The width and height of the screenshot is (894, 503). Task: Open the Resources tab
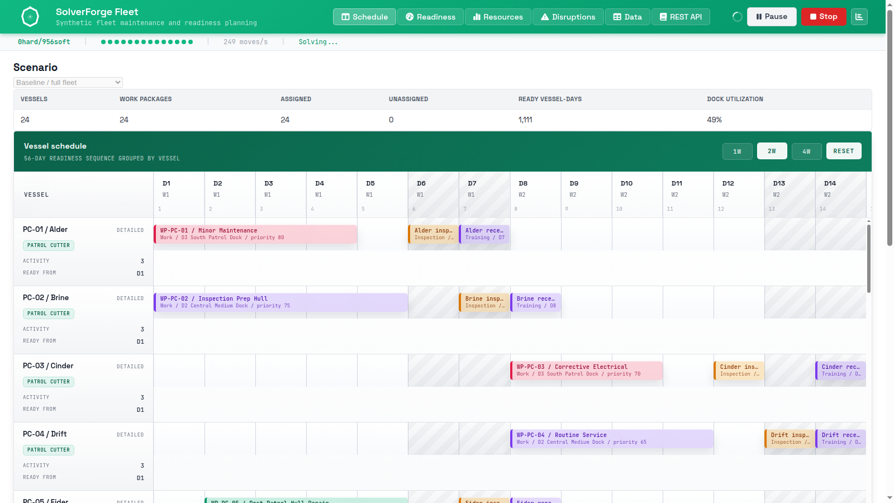(498, 17)
